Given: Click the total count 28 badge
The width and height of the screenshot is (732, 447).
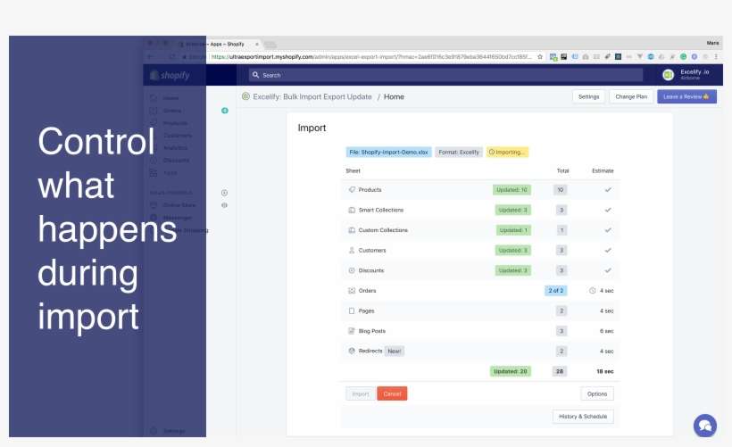Looking at the screenshot, I should point(560,371).
